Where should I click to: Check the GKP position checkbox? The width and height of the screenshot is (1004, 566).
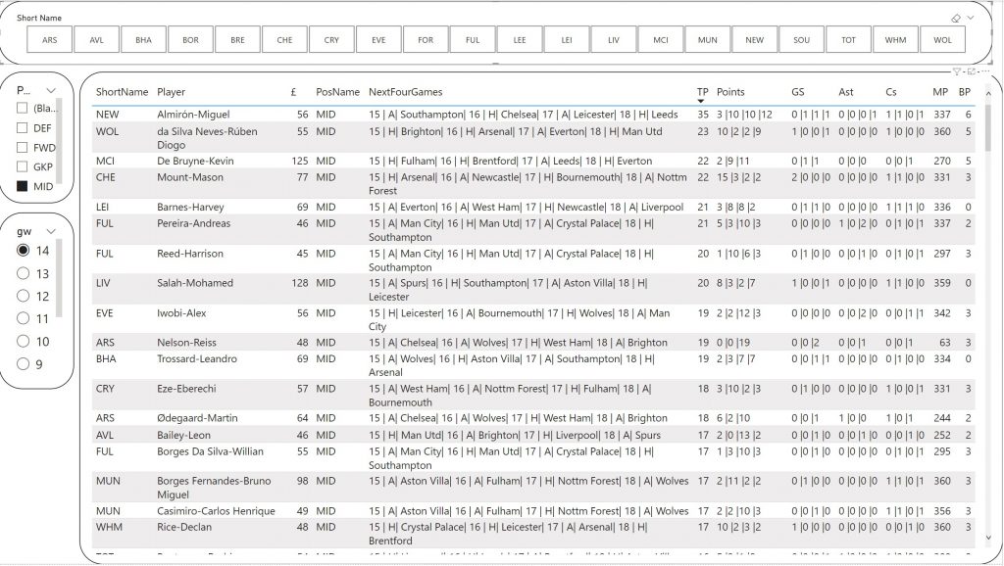pos(23,166)
